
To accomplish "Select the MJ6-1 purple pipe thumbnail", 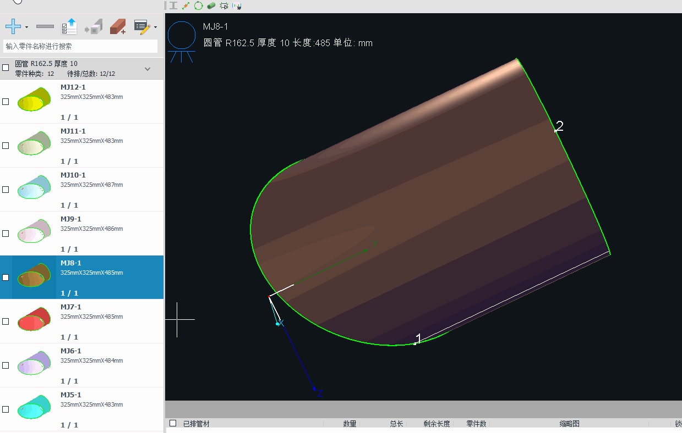I will click(x=34, y=364).
